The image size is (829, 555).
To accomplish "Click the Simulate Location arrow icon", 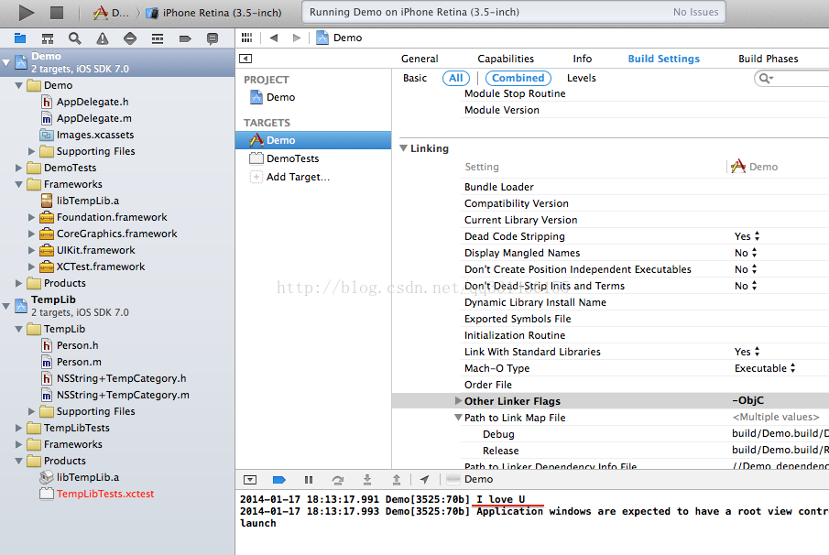I will pyautogui.click(x=424, y=479).
